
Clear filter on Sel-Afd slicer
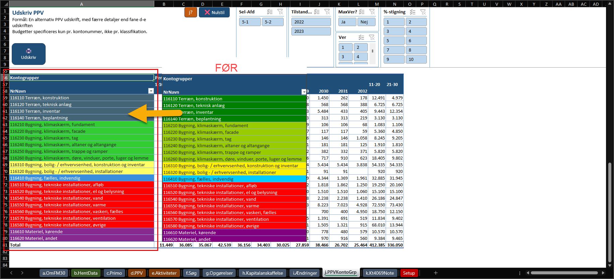click(280, 12)
